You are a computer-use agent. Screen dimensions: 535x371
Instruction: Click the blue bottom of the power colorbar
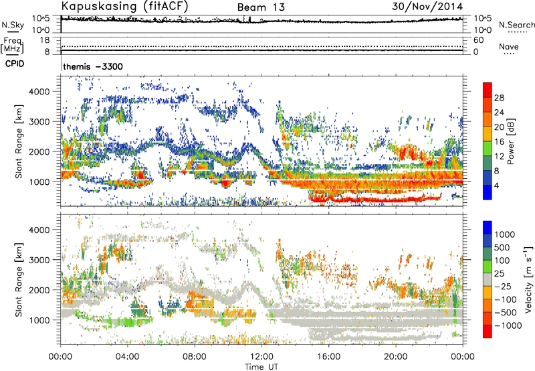(488, 192)
